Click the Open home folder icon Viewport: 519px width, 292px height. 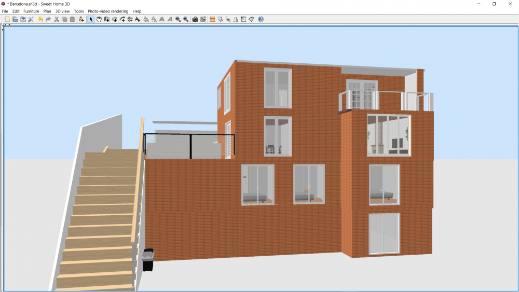click(x=16, y=19)
